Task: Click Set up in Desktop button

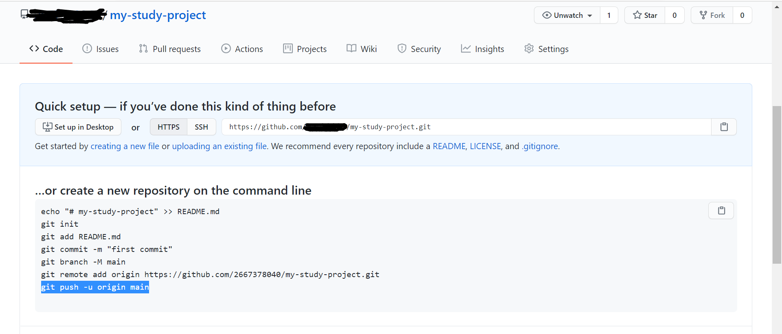Action: (x=78, y=127)
